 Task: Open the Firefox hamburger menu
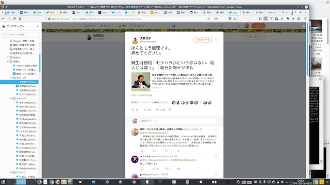pyautogui.click(x=305, y=18)
